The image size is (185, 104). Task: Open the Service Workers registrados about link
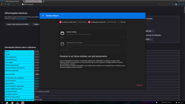[37, 86]
